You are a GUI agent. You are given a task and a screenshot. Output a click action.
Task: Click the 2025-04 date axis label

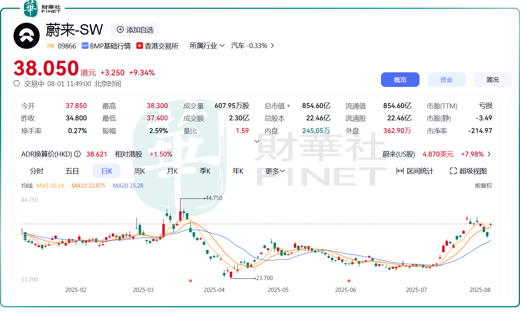tap(214, 290)
